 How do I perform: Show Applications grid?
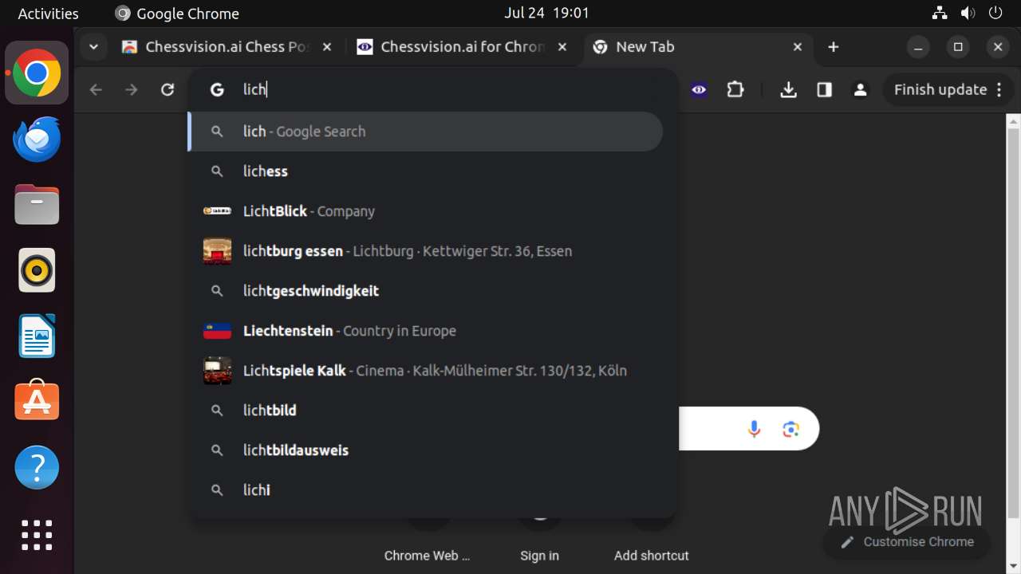(37, 535)
